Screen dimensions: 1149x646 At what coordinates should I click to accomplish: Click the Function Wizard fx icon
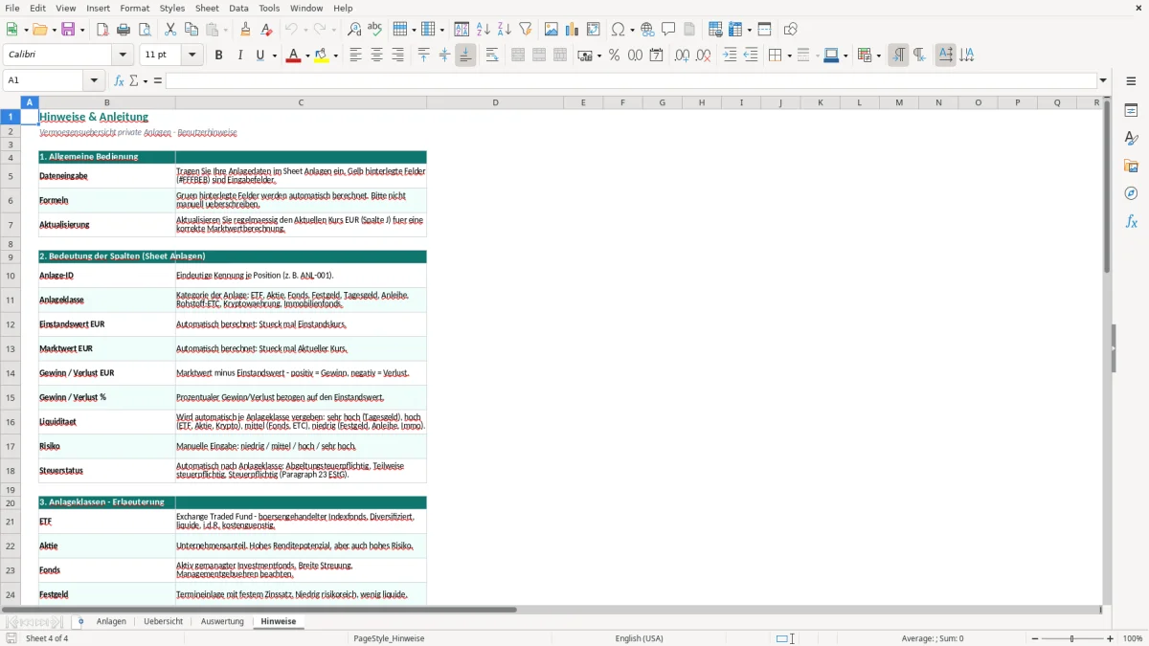click(119, 80)
